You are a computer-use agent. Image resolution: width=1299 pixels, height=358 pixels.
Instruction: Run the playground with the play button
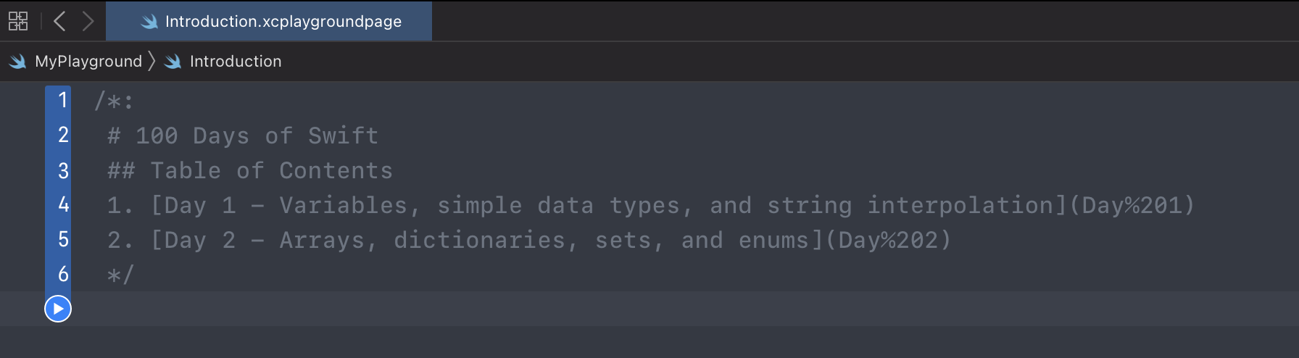point(58,309)
